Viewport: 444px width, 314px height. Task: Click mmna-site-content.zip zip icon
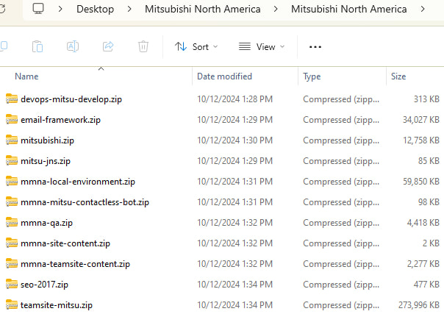tap(12, 243)
